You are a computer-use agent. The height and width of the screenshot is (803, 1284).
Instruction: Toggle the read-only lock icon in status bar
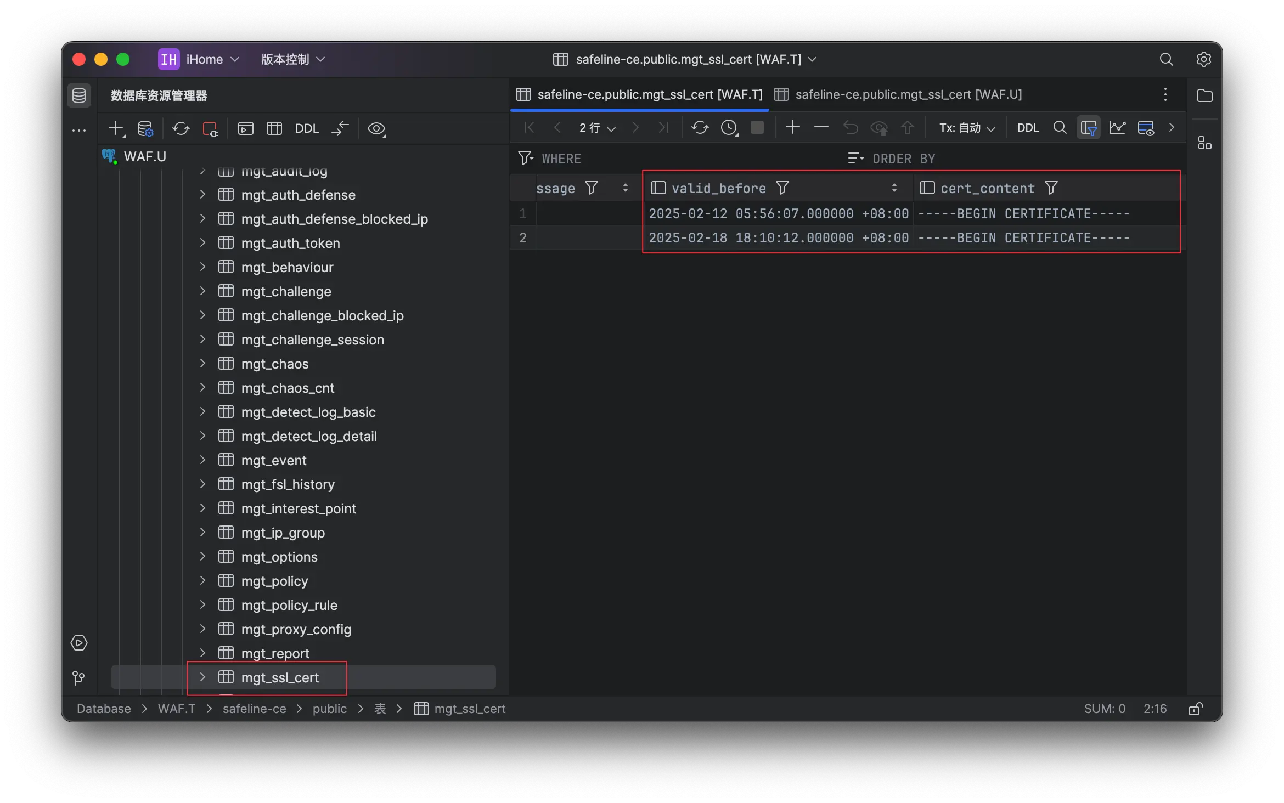(1195, 709)
